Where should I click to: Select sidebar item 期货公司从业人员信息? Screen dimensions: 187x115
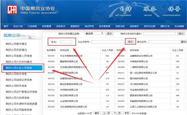23,68
